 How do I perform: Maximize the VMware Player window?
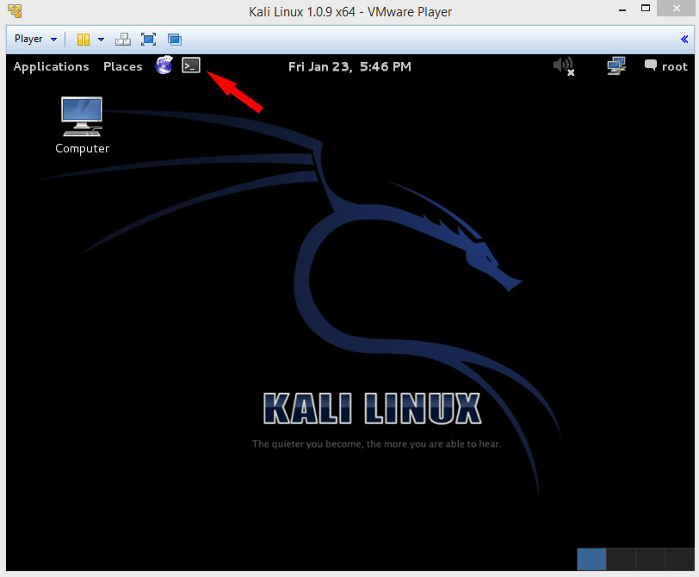(x=646, y=8)
